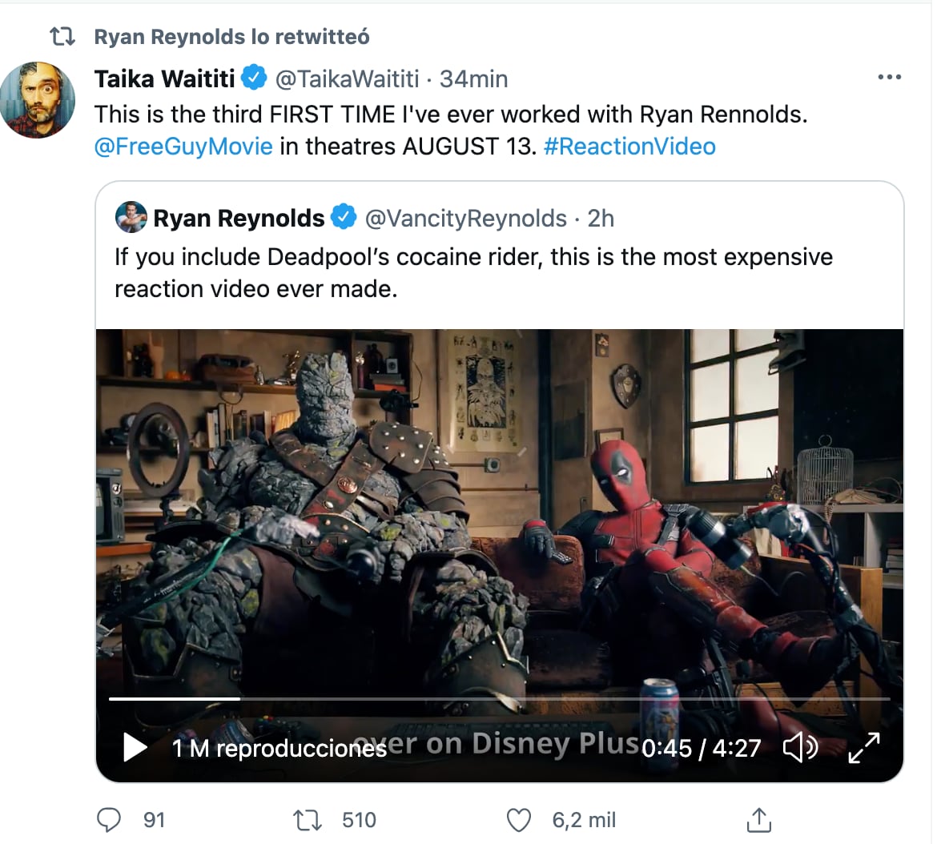The height and width of the screenshot is (844, 945).
Task: Click the reply speech bubble icon
Action: pos(109,820)
